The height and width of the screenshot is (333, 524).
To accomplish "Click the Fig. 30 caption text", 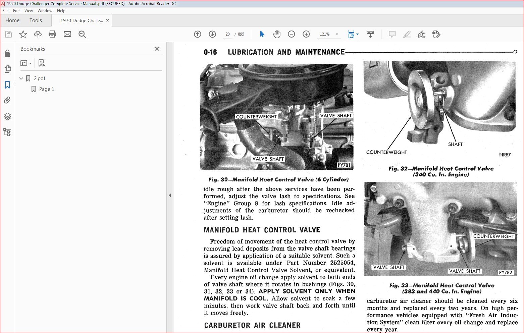I will click(278, 179).
